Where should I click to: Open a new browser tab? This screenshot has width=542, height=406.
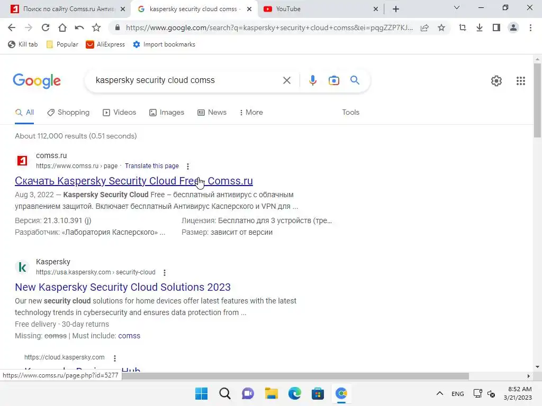[x=396, y=9]
